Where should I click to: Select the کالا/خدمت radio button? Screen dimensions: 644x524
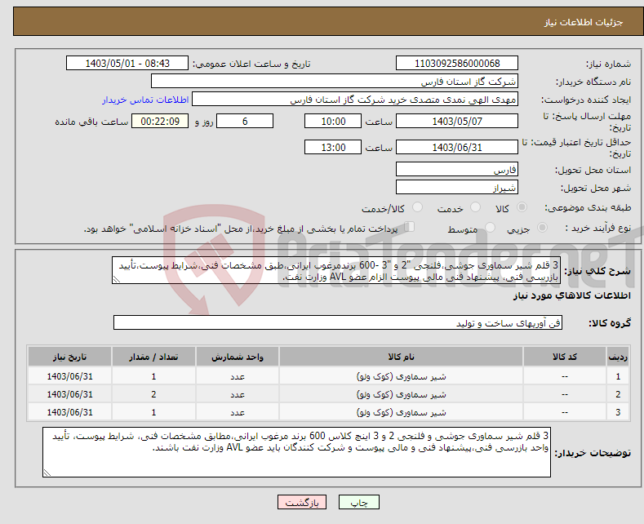point(417,207)
